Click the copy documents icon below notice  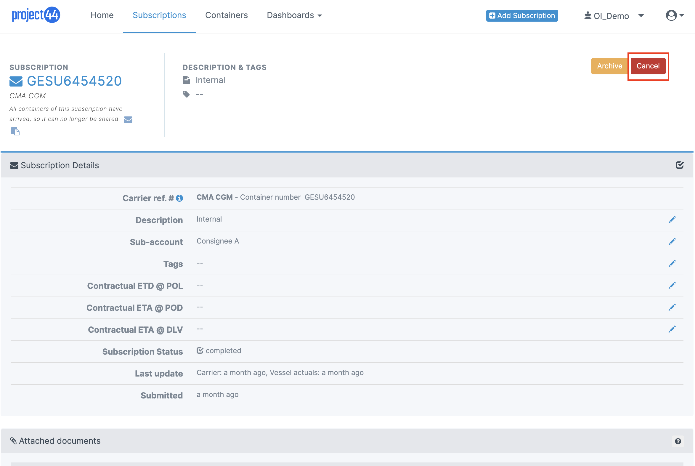tap(15, 131)
